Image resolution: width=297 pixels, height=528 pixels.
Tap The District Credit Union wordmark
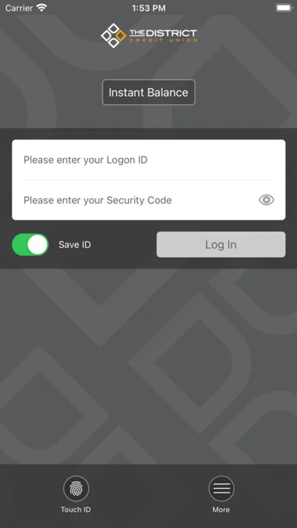pyautogui.click(x=163, y=35)
